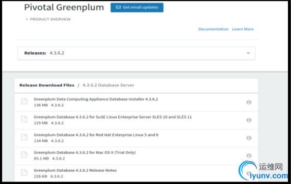Click file icon for Data Computing Appliance Installer
This screenshot has height=184, width=291.
(x=24, y=102)
